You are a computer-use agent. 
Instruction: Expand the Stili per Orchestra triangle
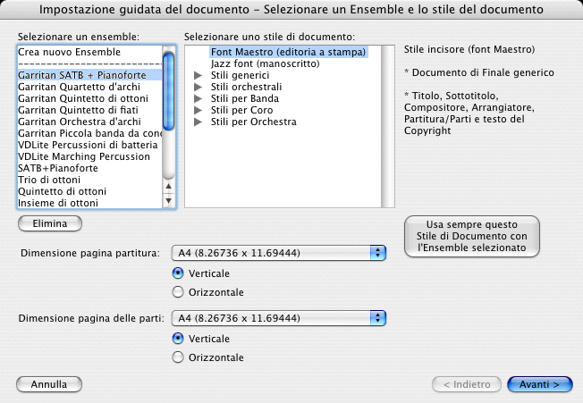(x=199, y=122)
